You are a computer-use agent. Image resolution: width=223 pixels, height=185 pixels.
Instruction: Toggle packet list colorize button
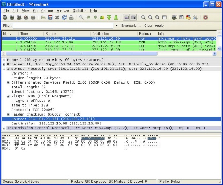click(x=126, y=17)
